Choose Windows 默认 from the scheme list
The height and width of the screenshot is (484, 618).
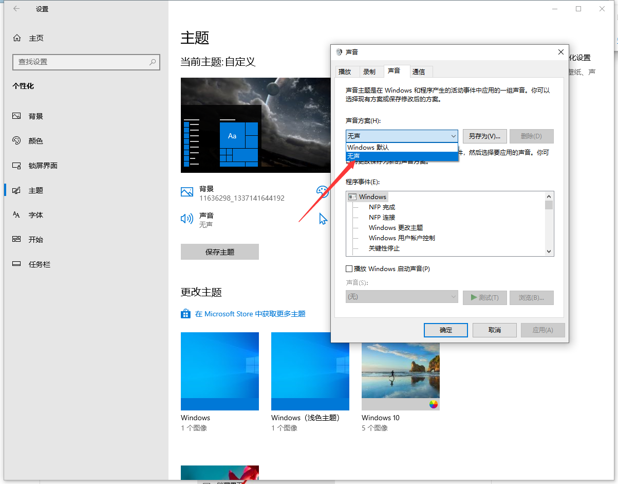402,147
